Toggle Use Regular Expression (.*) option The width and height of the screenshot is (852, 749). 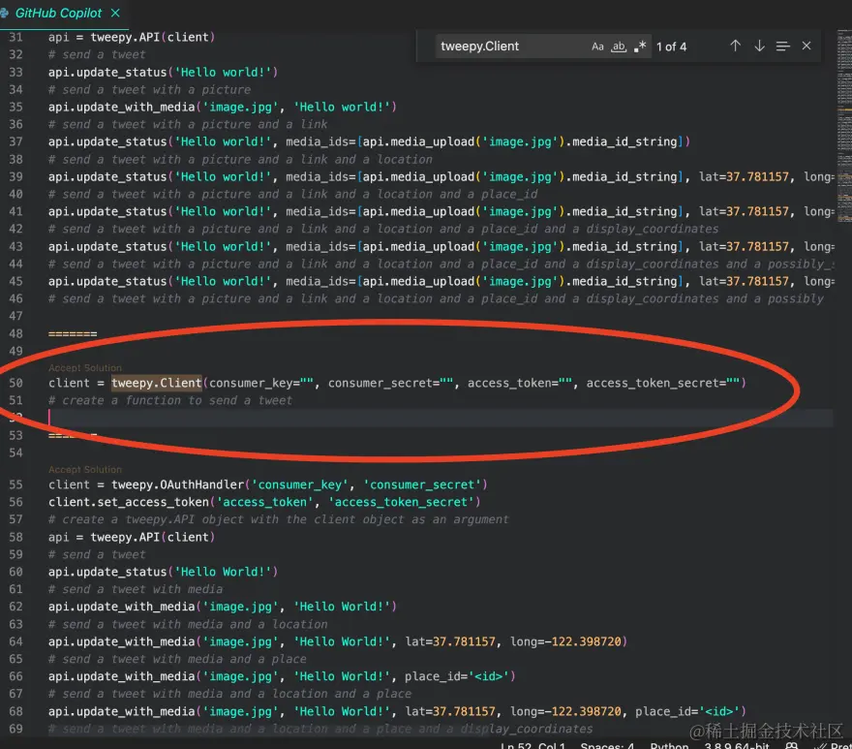click(x=640, y=47)
